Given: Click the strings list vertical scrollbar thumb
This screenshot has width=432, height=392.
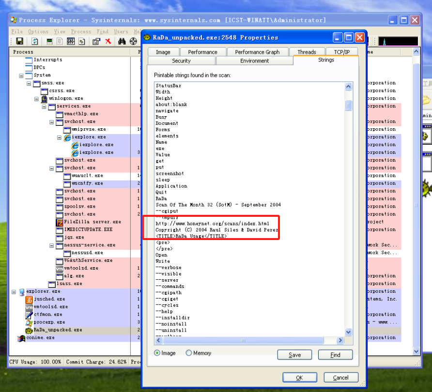Looking at the screenshot, I should (348, 105).
